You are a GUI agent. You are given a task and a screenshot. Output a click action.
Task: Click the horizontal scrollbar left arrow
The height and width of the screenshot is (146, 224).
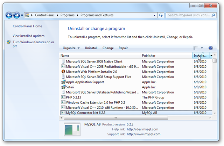click(x=61, y=118)
